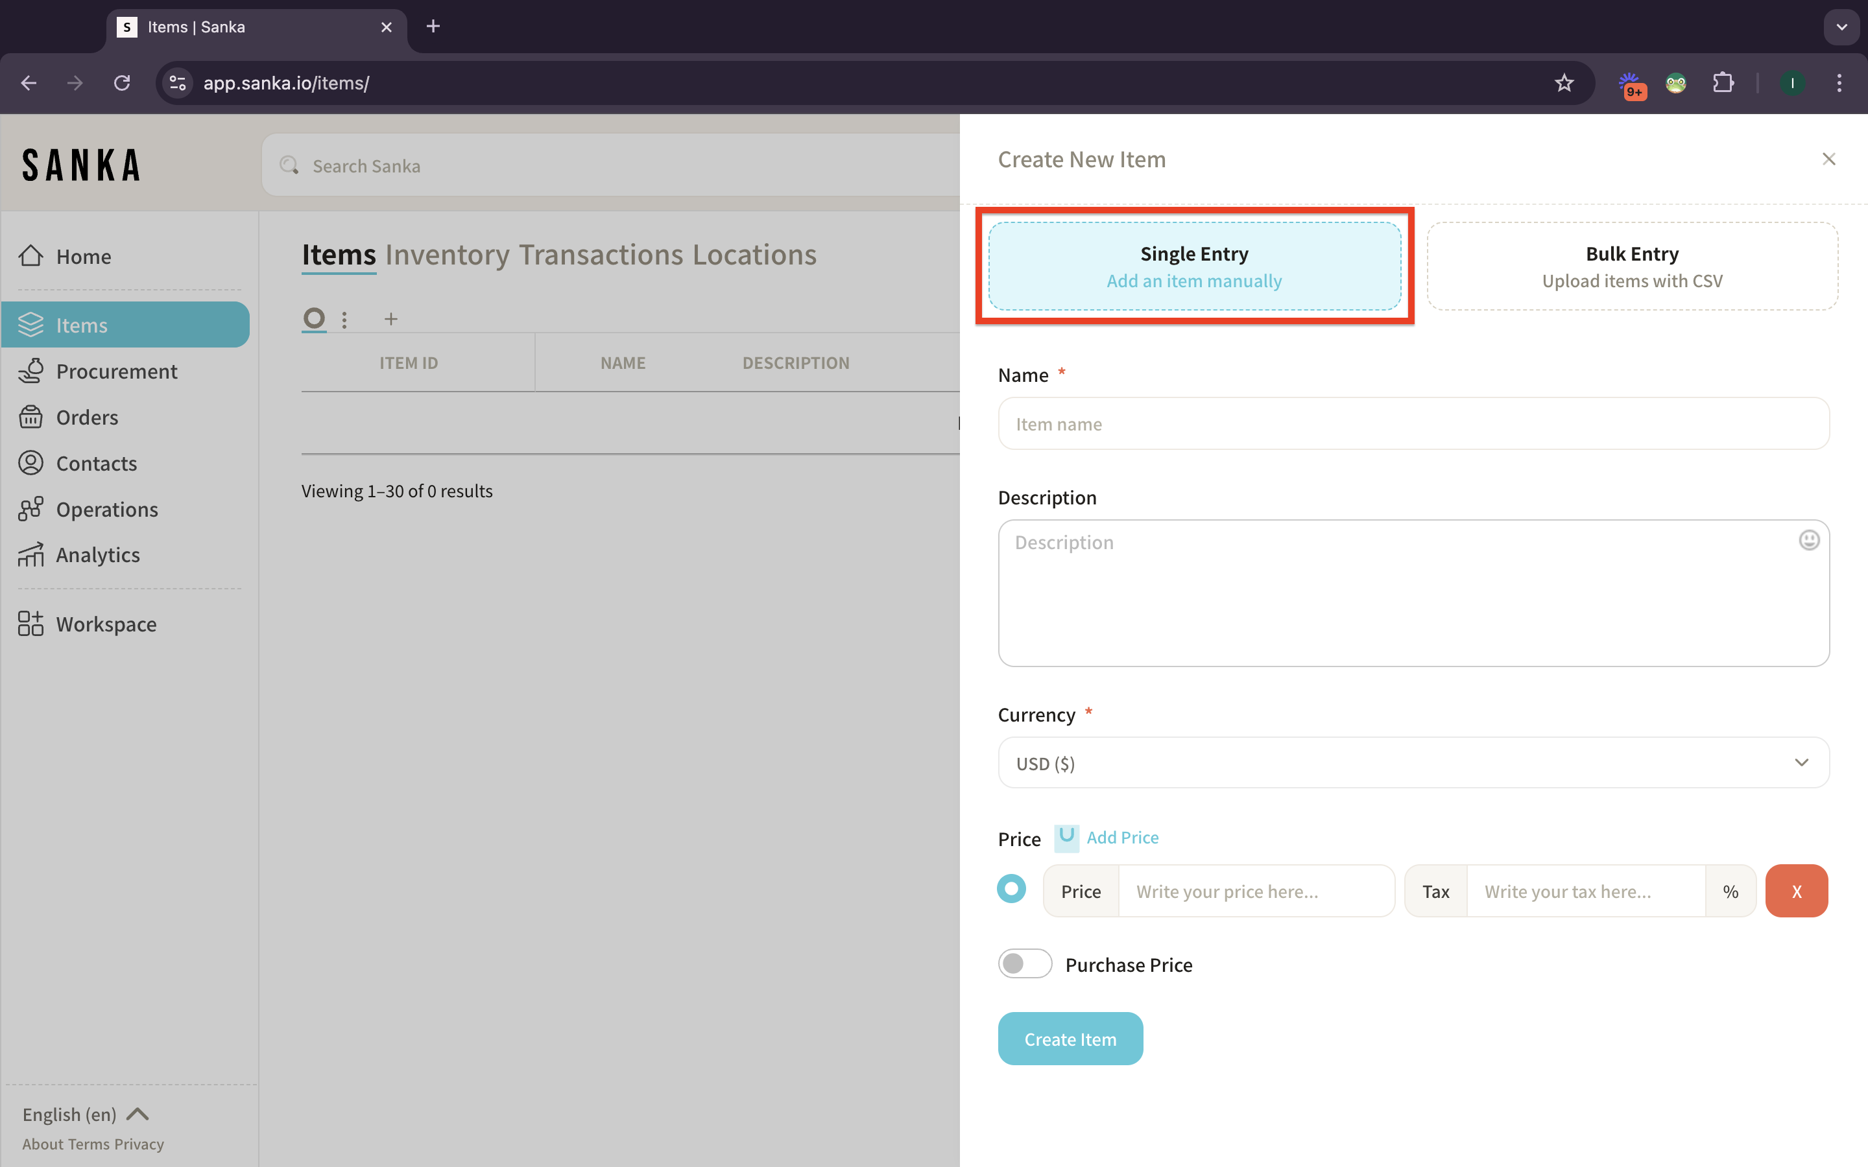Open the Currency USD dropdown
The height and width of the screenshot is (1167, 1868).
[1413, 762]
